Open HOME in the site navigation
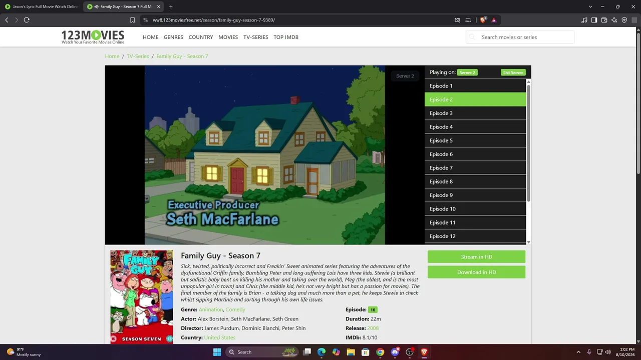Viewport: 641px width, 360px height. (150, 37)
